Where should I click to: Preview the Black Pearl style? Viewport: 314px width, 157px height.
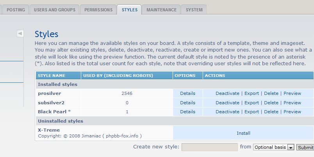(292, 112)
